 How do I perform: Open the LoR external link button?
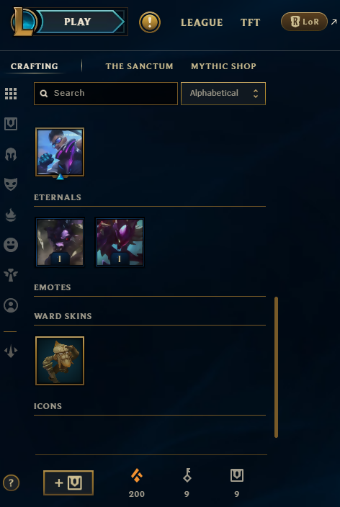tap(305, 22)
